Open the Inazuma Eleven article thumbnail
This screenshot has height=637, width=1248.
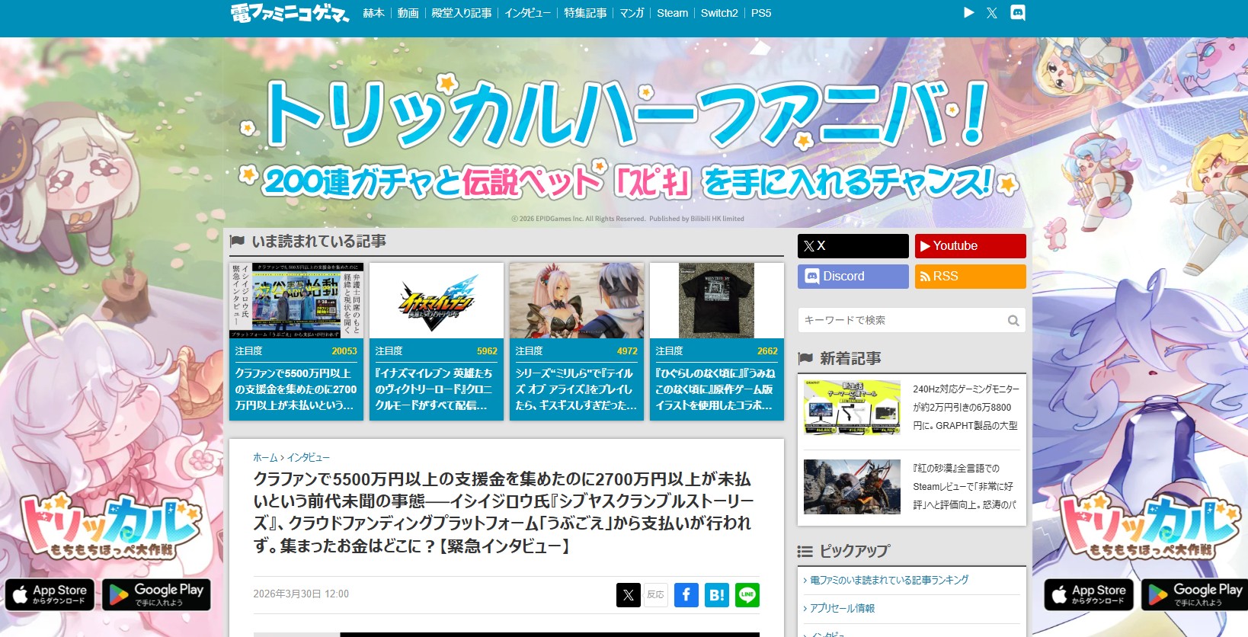(x=437, y=301)
